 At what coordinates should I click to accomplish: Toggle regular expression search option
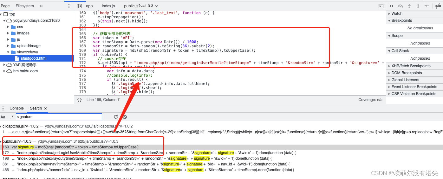[x=12, y=117]
